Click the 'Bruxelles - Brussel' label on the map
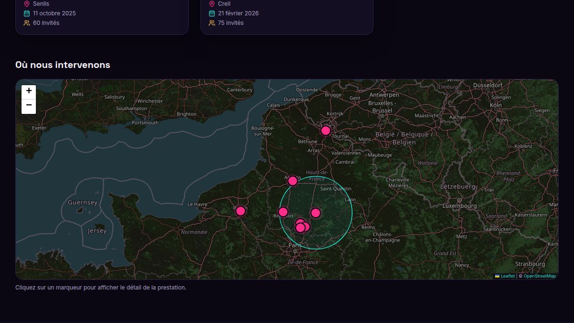574x323 pixels. 382,107
